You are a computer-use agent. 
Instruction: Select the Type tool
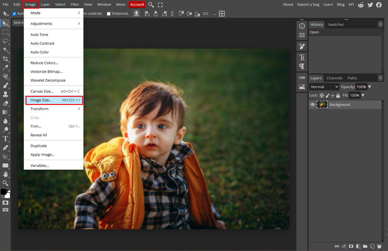[x=5, y=139]
